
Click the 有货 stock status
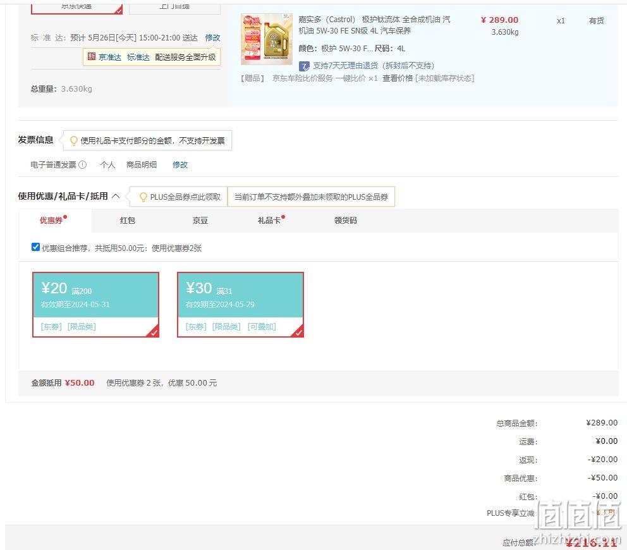(597, 20)
